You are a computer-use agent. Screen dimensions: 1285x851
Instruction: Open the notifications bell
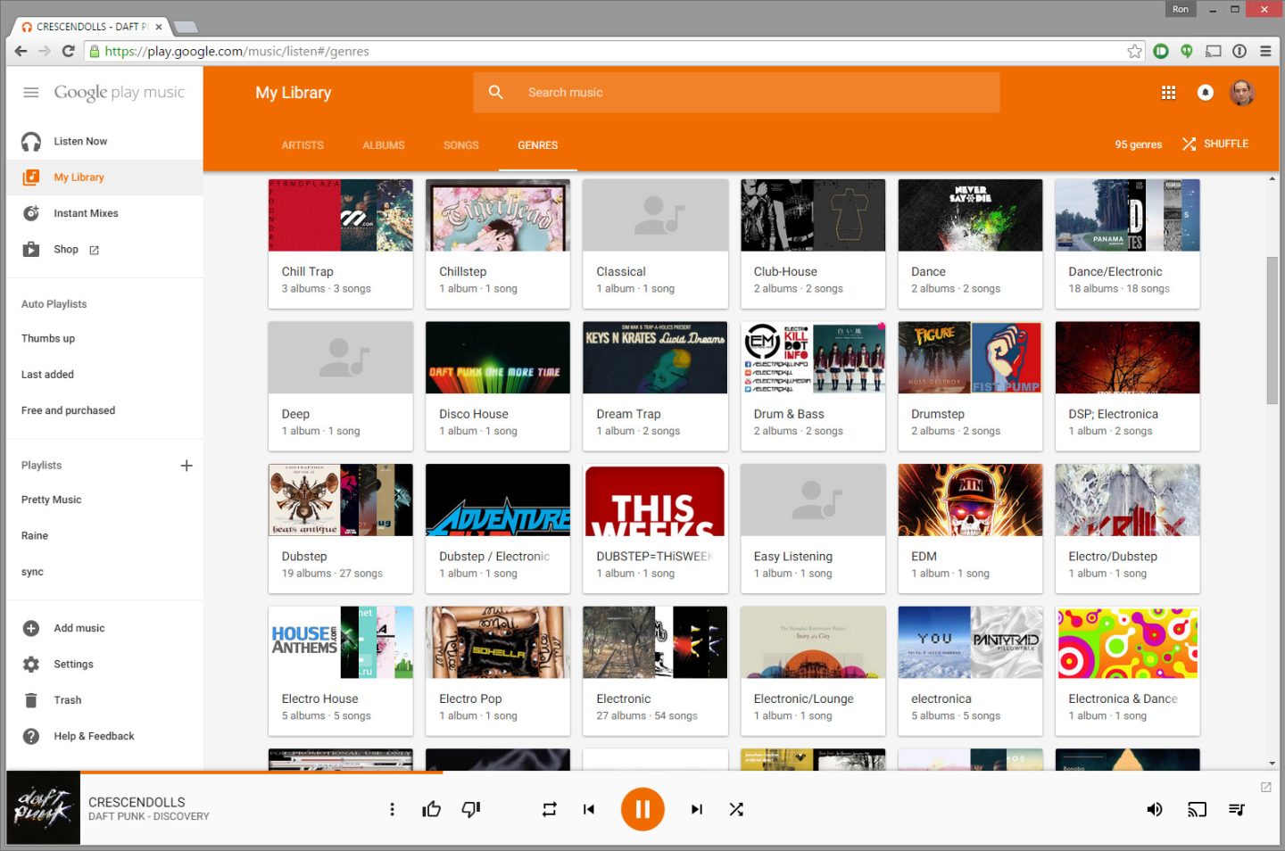(x=1206, y=92)
